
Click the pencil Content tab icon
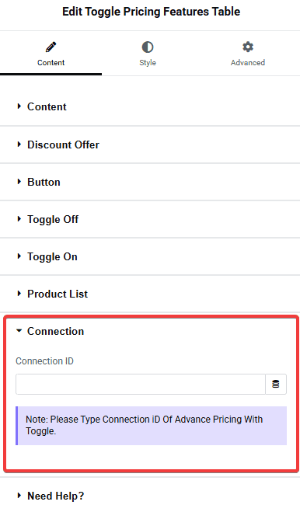51,47
